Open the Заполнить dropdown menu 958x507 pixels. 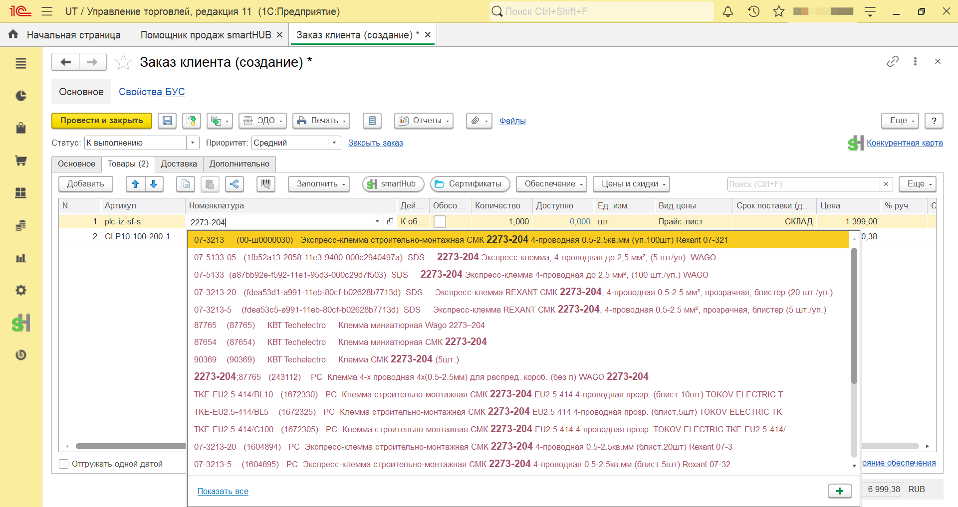click(x=319, y=184)
